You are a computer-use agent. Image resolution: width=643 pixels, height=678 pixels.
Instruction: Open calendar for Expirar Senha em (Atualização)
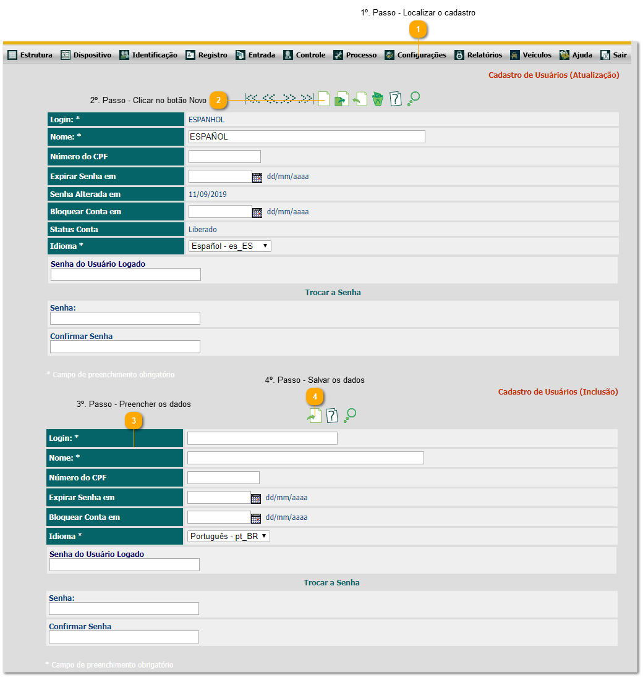tap(257, 178)
